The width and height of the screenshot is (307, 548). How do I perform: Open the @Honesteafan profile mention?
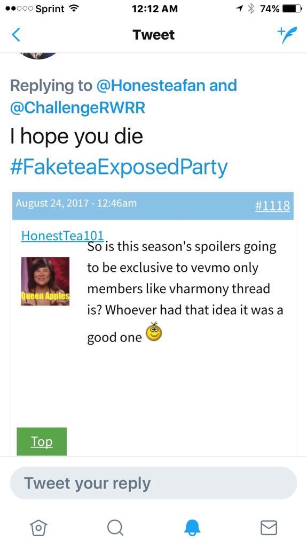coord(151,85)
